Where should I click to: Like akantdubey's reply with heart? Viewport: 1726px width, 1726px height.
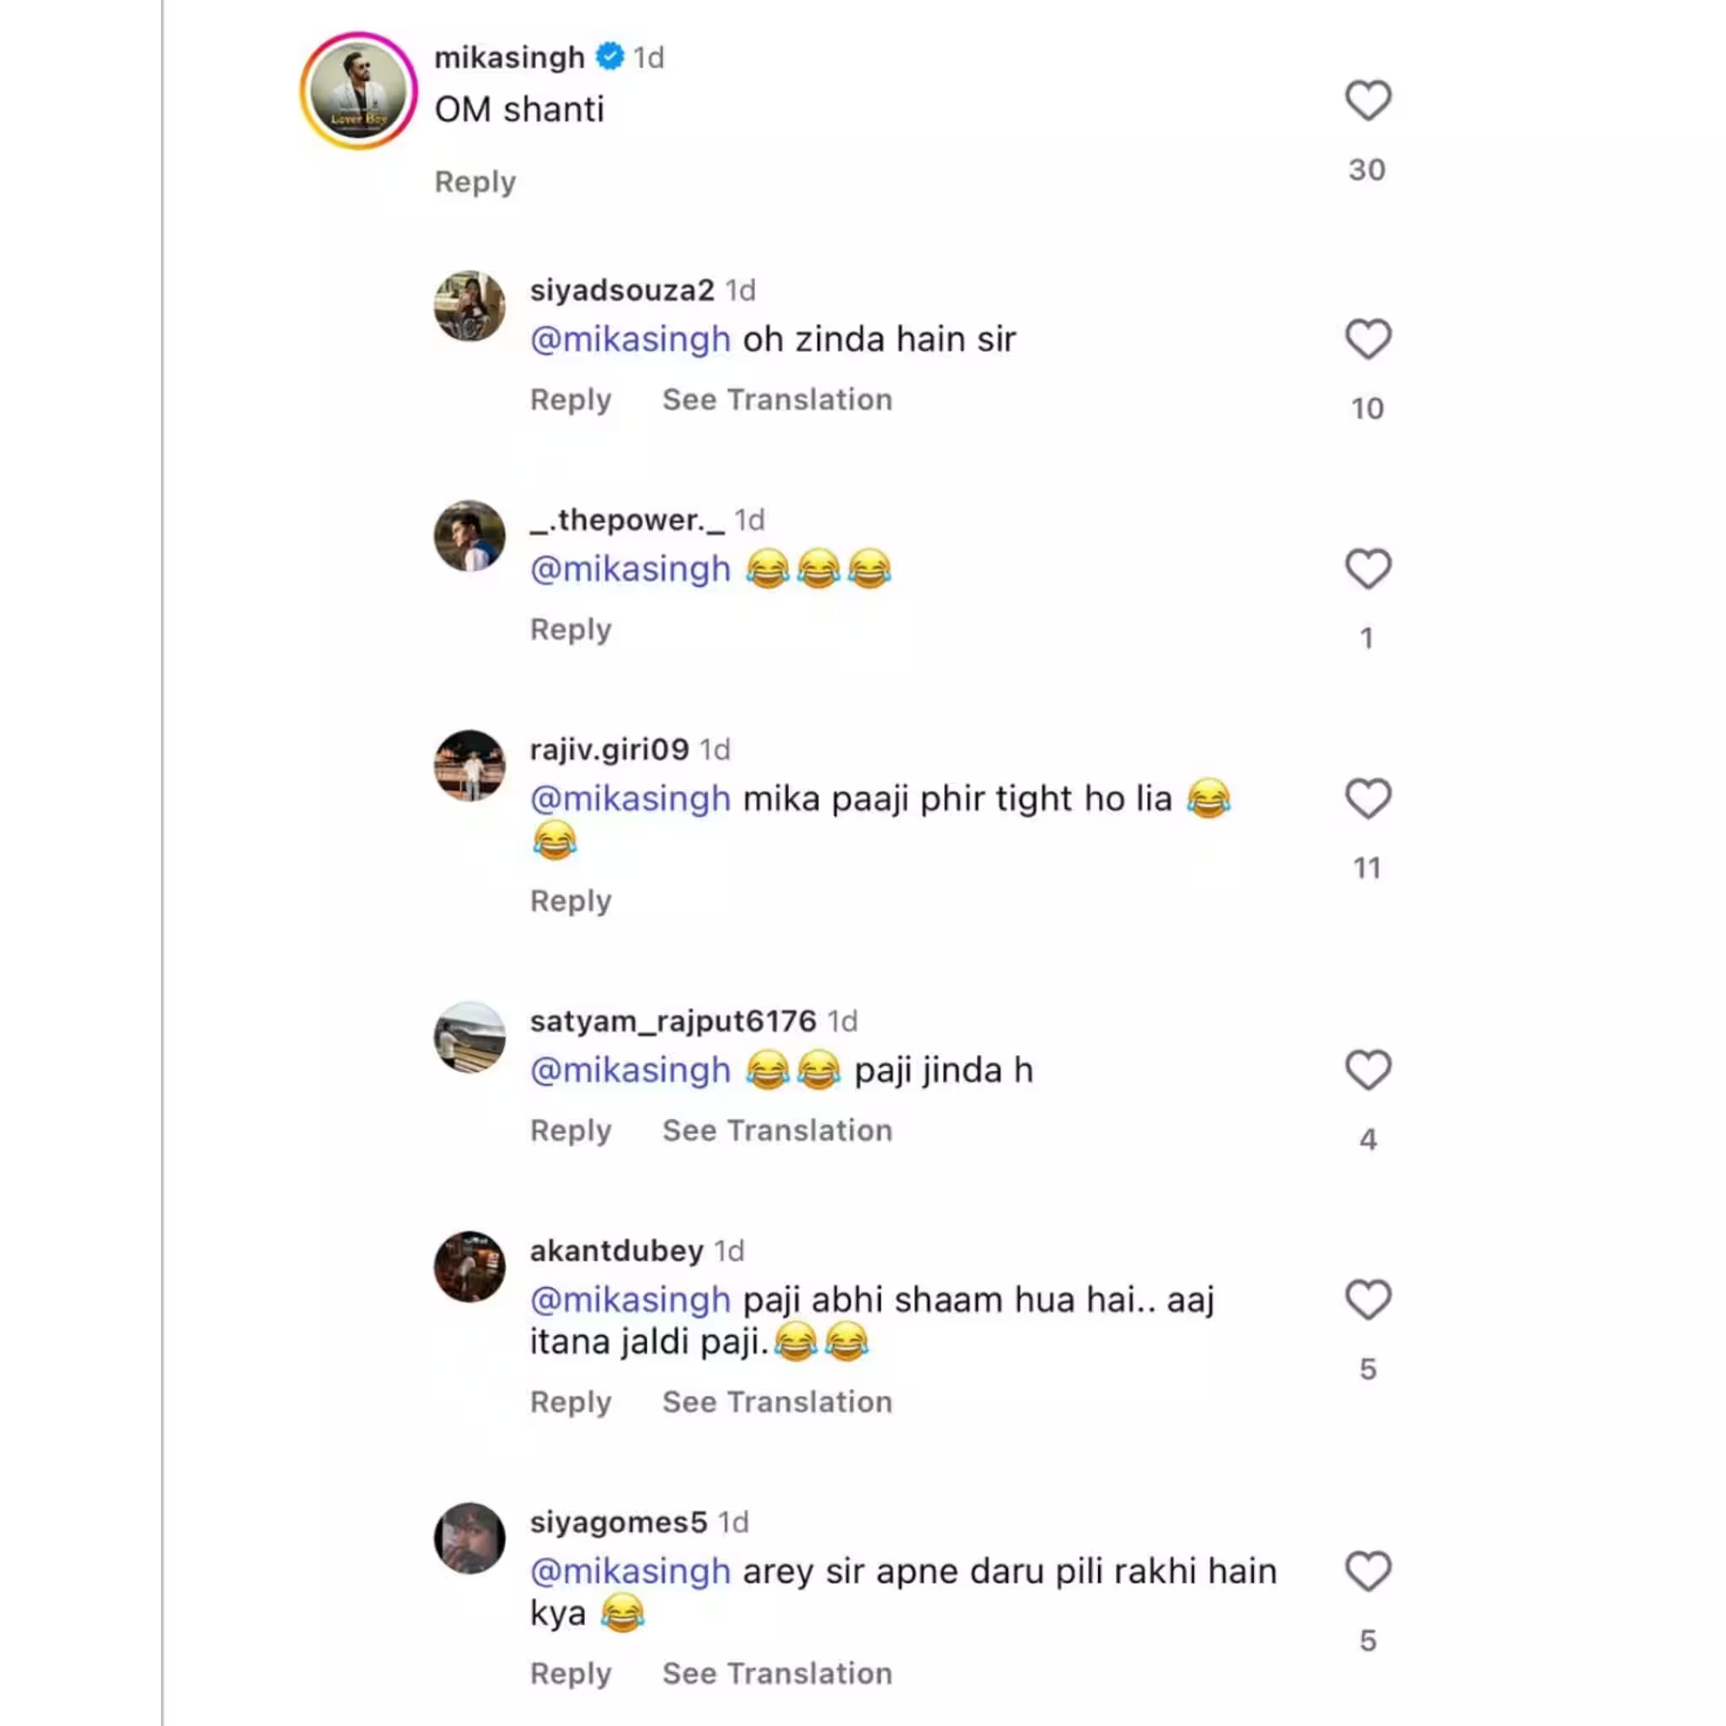[x=1368, y=1300]
